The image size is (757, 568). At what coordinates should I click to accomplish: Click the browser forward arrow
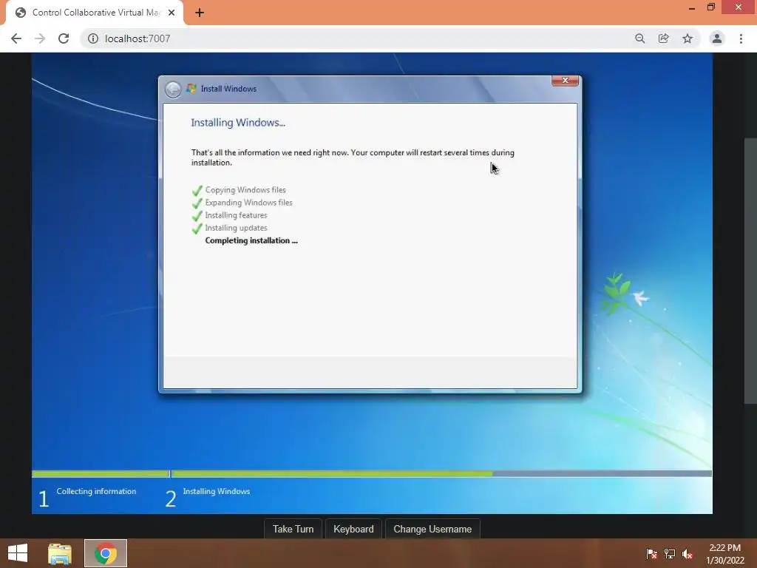[40, 38]
